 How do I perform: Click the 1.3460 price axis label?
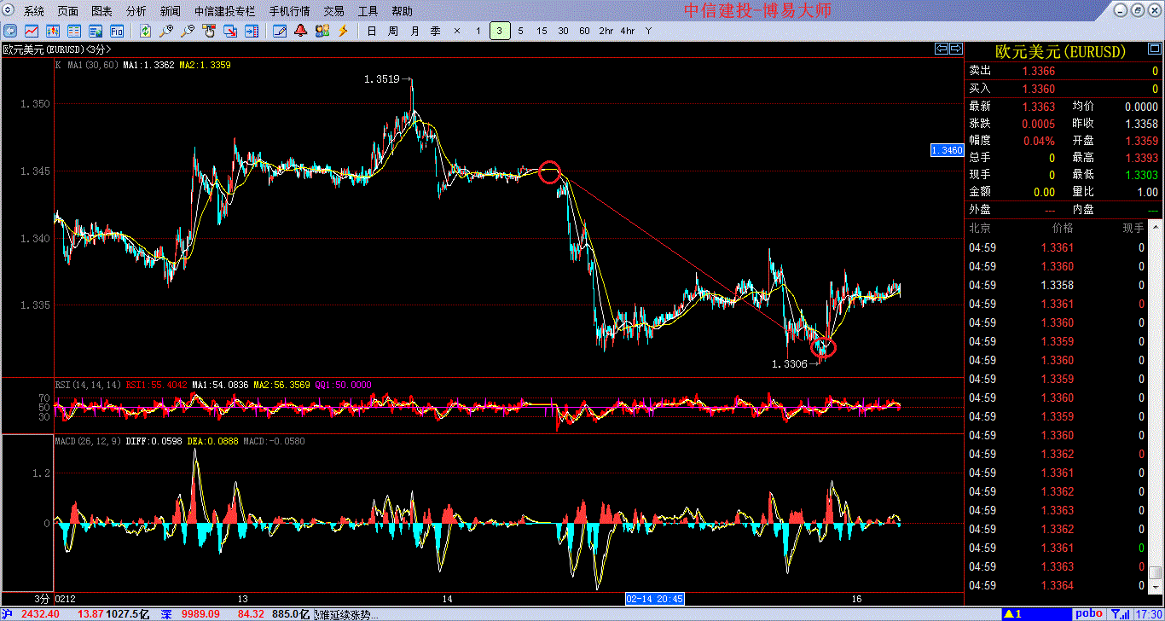[x=948, y=150]
